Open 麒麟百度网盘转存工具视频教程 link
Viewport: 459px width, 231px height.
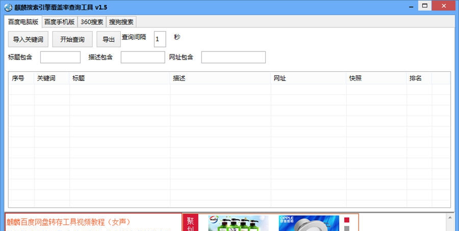pos(68,222)
